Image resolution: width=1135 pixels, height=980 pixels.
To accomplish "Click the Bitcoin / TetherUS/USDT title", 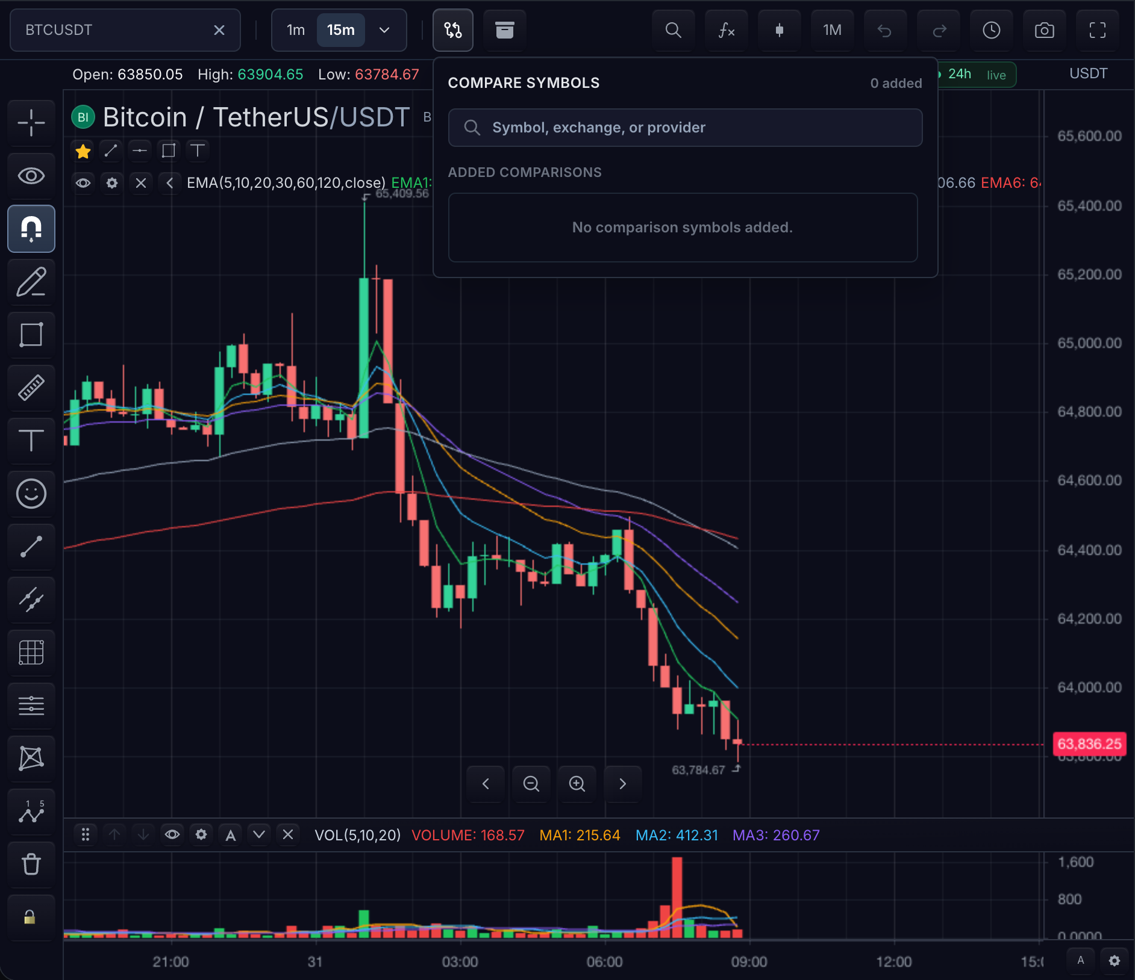I will (257, 117).
